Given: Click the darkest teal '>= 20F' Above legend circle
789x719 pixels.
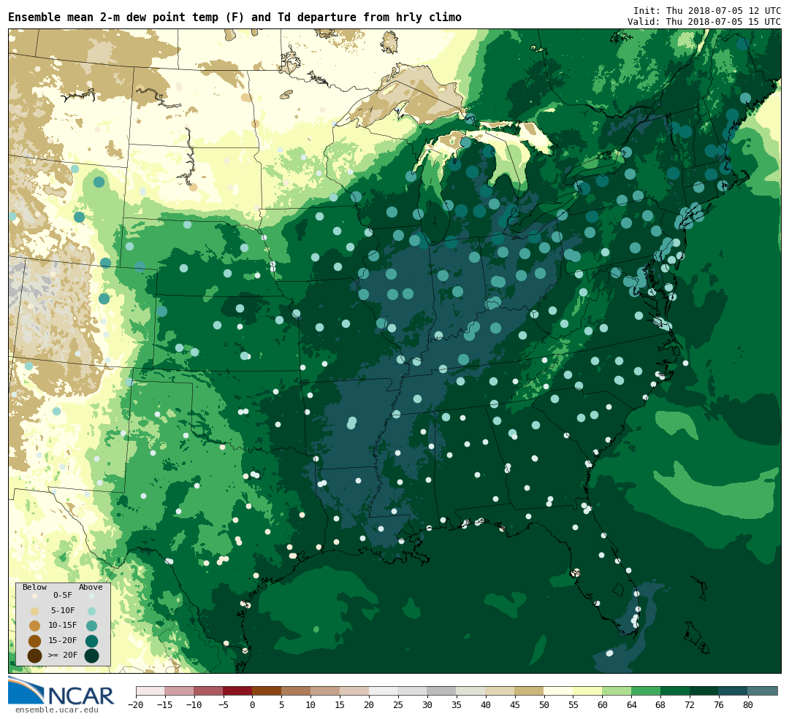Looking at the screenshot, I should 91,655.
